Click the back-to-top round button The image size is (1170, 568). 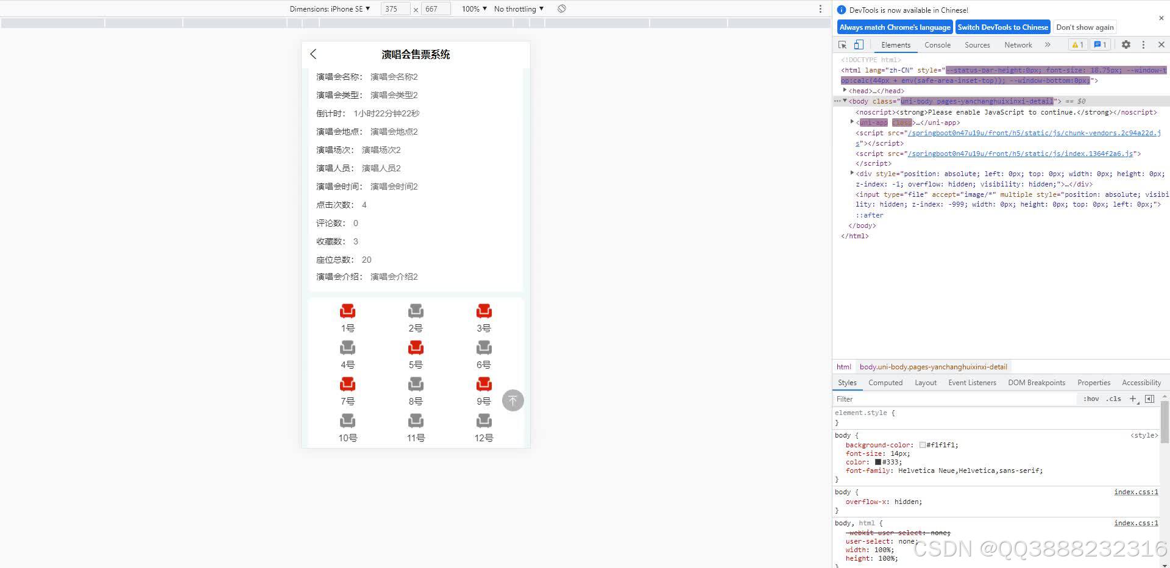513,400
